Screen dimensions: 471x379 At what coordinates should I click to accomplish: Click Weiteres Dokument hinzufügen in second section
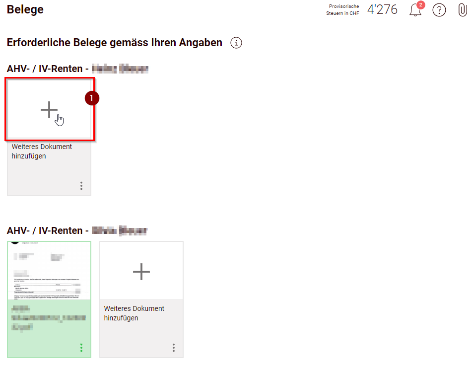point(134,313)
